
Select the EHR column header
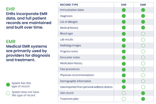(124, 5)
